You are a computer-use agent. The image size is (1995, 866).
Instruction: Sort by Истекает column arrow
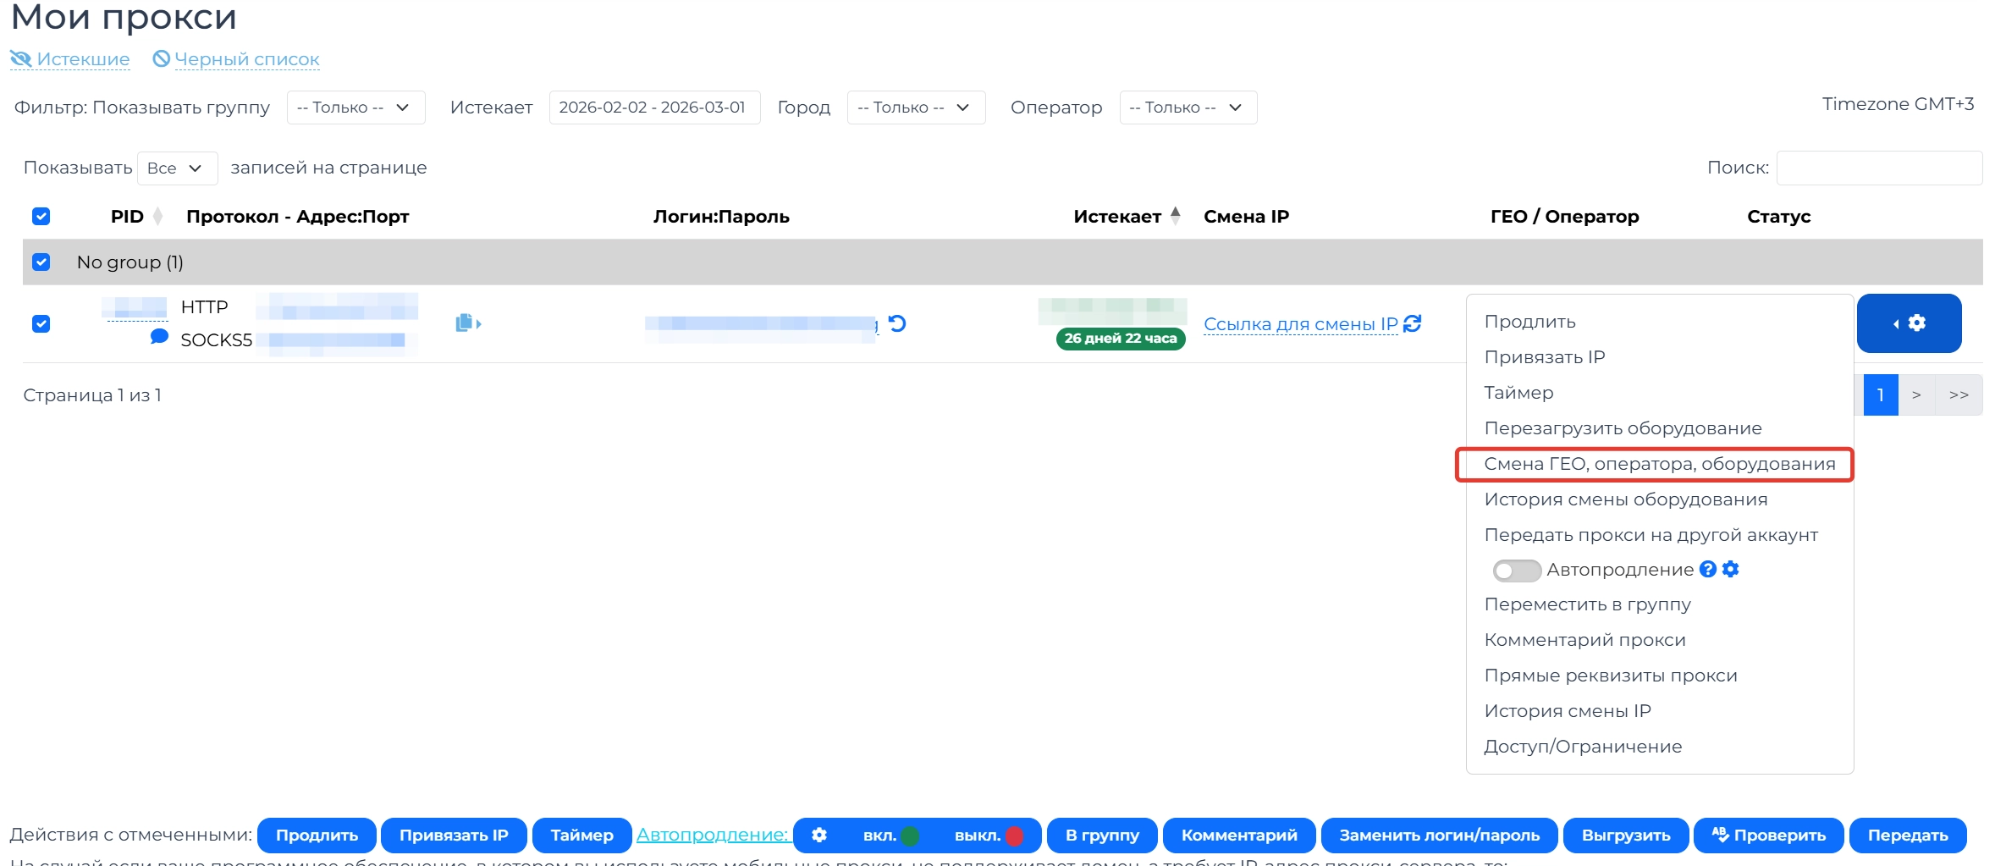(1175, 215)
